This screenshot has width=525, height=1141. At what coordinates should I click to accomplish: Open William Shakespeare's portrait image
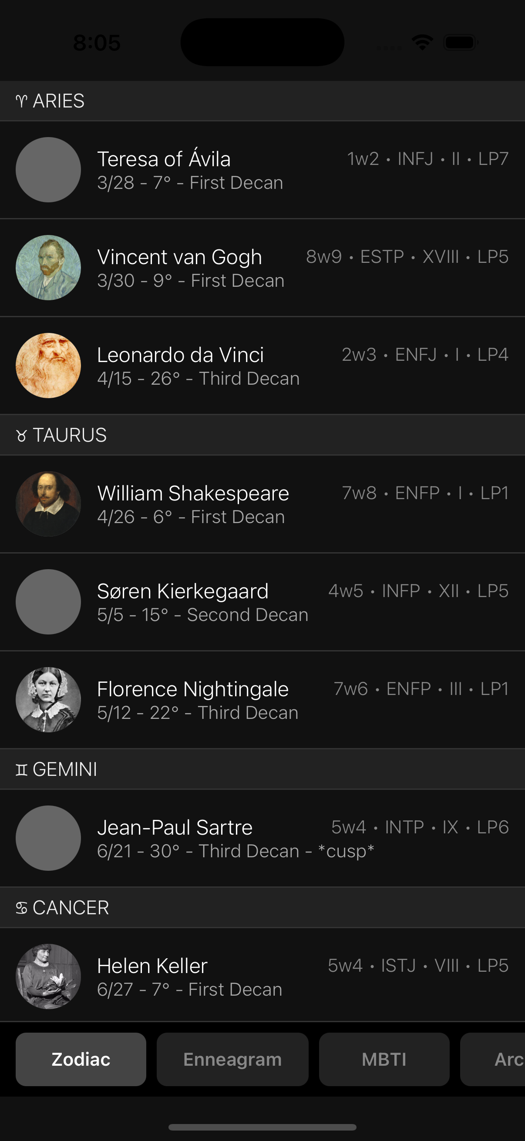[48, 503]
